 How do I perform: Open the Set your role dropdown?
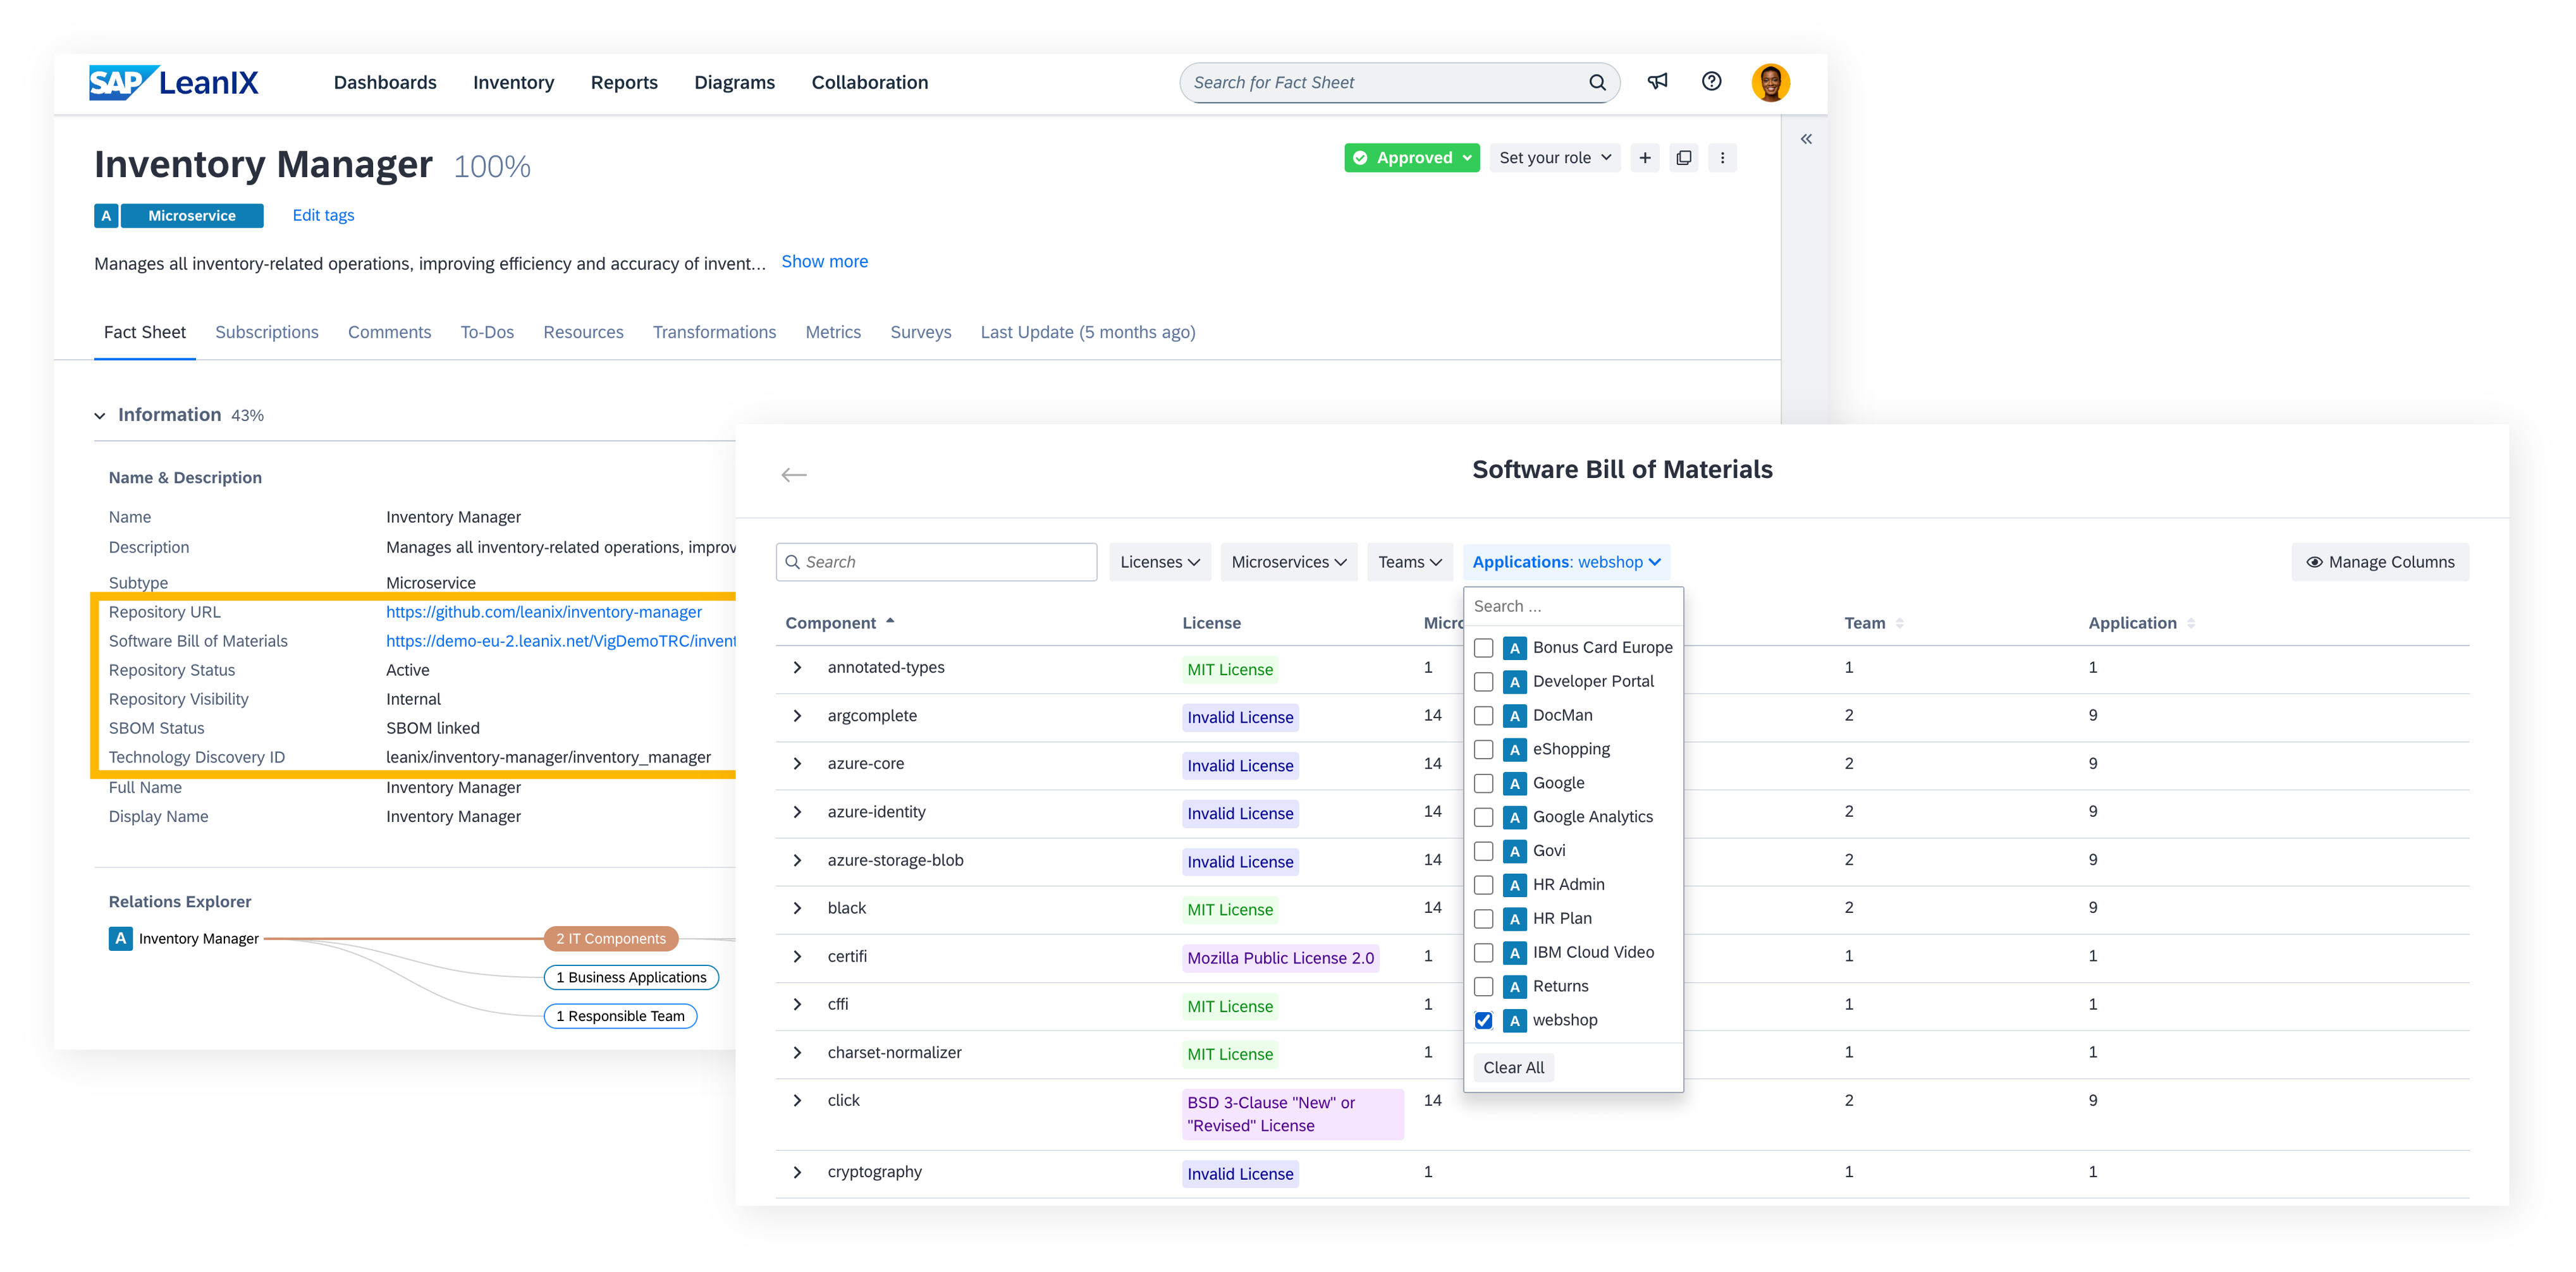tap(1555, 158)
